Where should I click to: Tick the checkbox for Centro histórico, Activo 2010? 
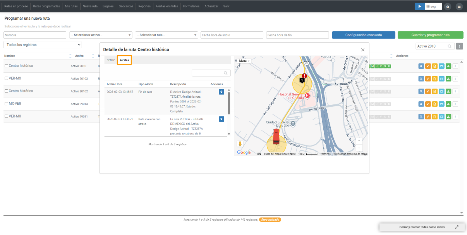point(6,66)
